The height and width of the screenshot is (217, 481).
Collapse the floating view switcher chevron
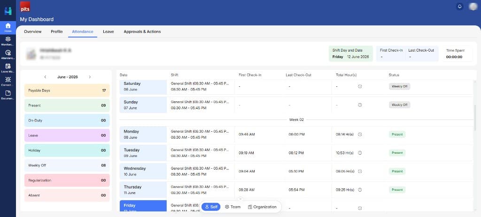click(240, 199)
